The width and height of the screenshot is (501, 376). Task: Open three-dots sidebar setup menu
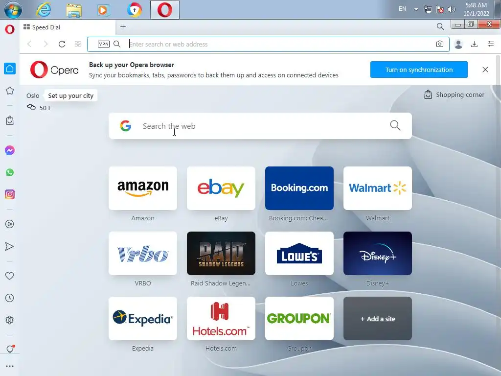(x=10, y=366)
